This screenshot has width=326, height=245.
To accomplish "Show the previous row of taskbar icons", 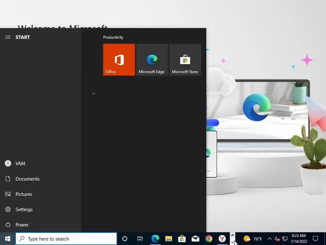I will 232,235.
